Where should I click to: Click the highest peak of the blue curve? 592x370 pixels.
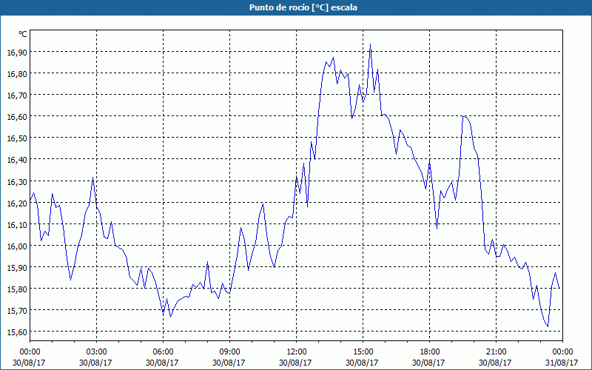[x=371, y=44]
